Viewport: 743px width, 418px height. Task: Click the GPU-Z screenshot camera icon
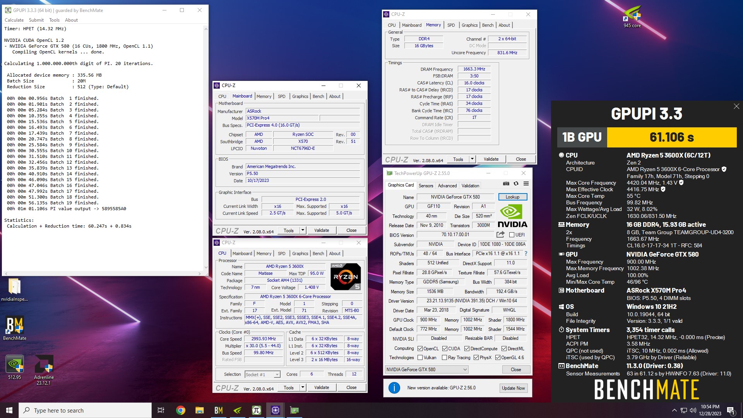[506, 184]
